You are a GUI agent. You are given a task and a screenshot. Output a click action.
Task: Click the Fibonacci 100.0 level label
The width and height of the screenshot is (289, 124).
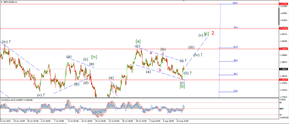pyautogui.click(x=235, y=3)
